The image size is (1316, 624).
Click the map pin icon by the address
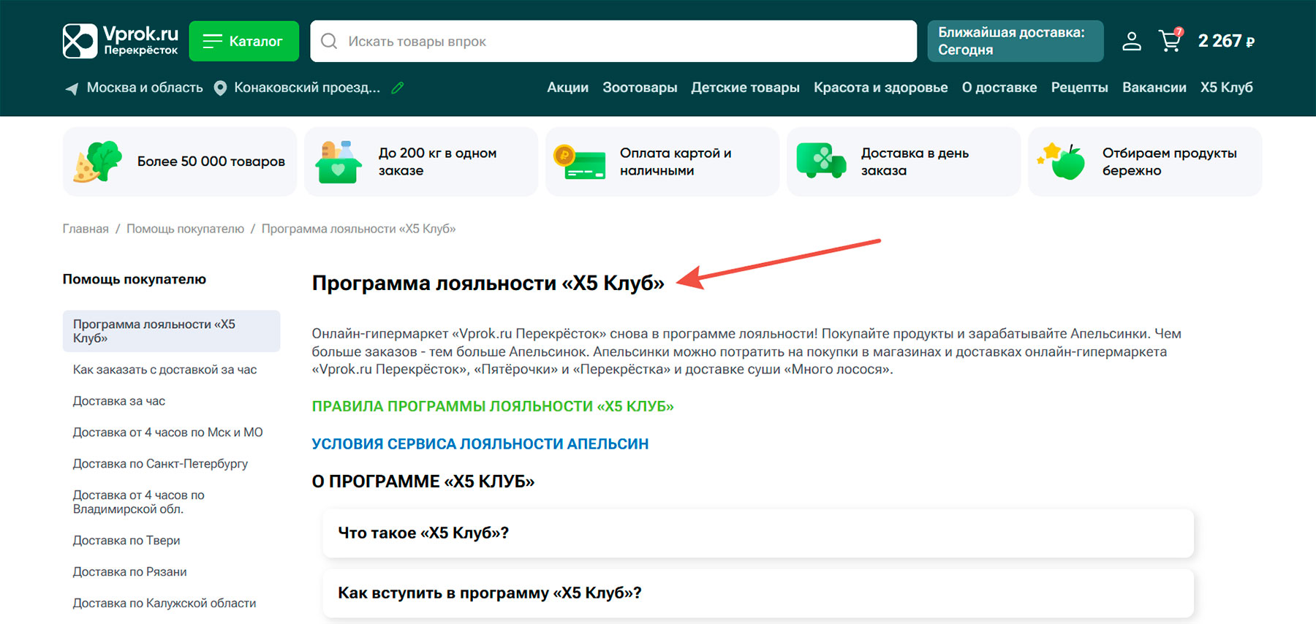point(220,88)
